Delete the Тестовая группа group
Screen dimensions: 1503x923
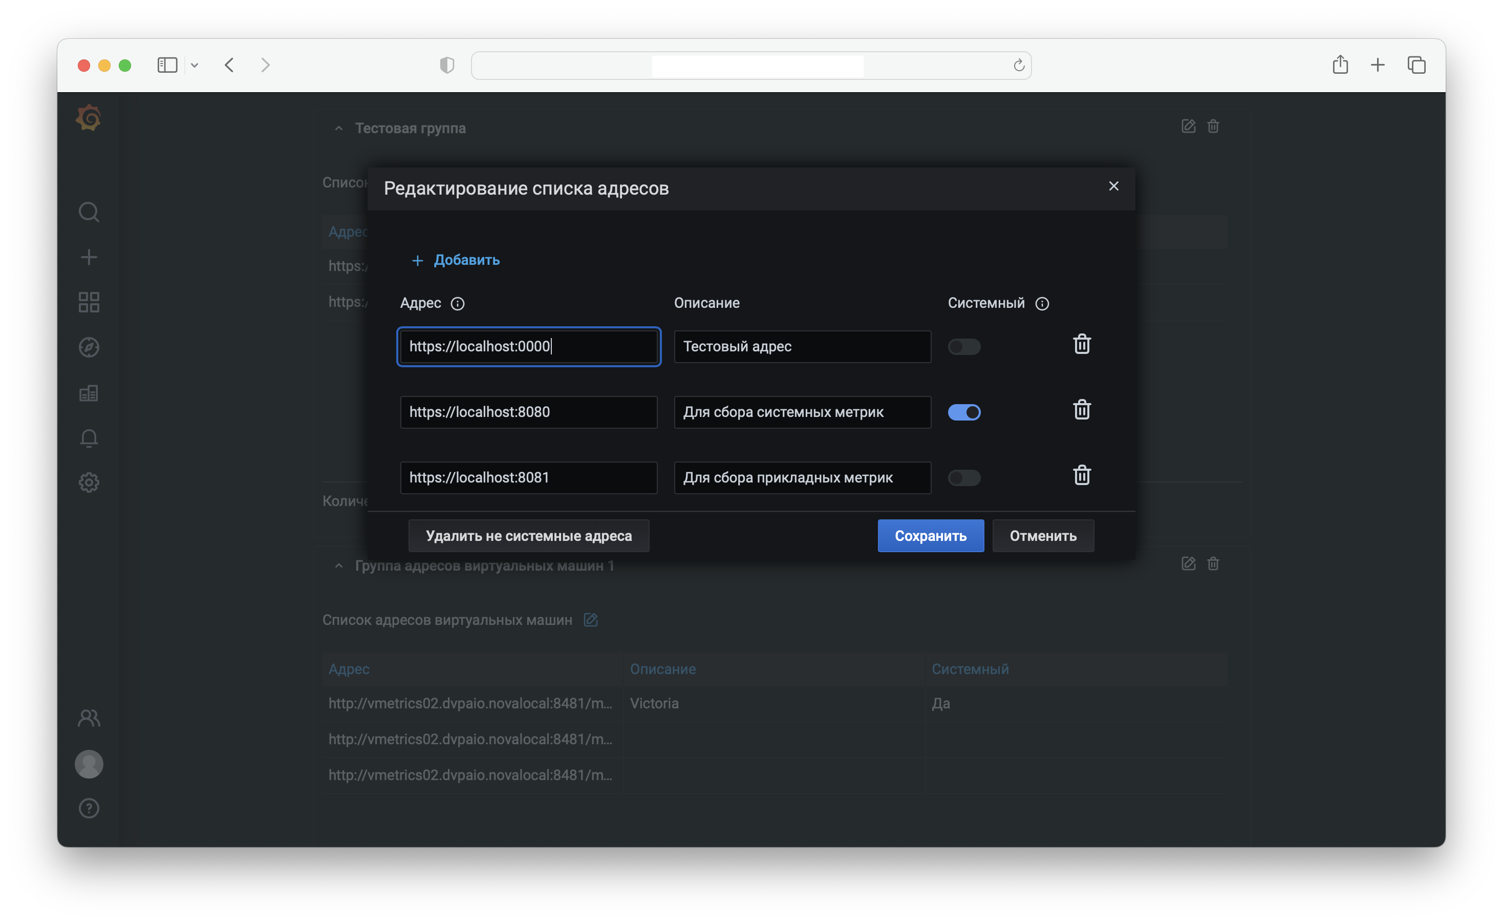[x=1213, y=127]
